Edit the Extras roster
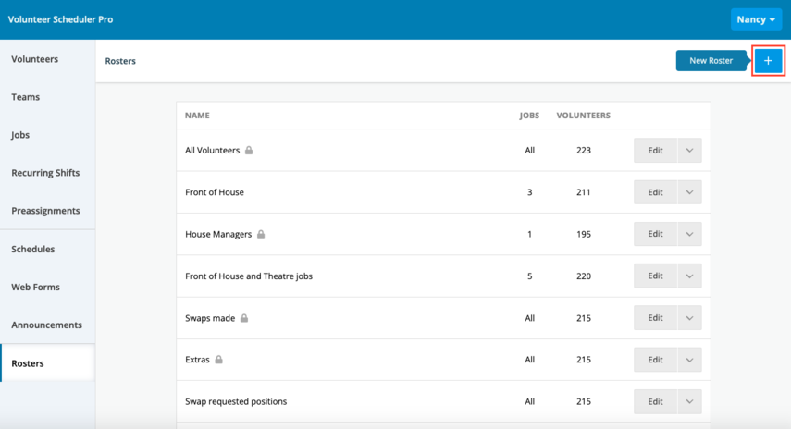The image size is (791, 429). pos(655,360)
